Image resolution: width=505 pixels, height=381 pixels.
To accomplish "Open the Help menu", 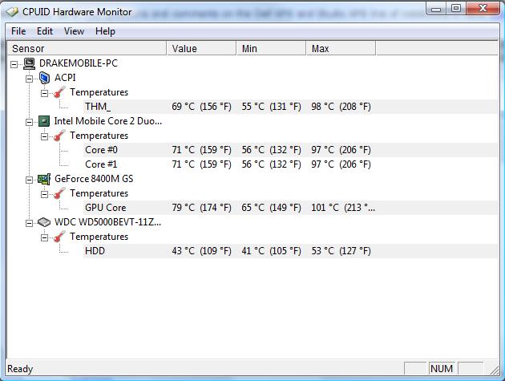I will pyautogui.click(x=105, y=31).
